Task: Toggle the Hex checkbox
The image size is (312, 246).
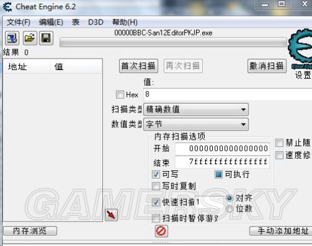Action: pos(120,95)
